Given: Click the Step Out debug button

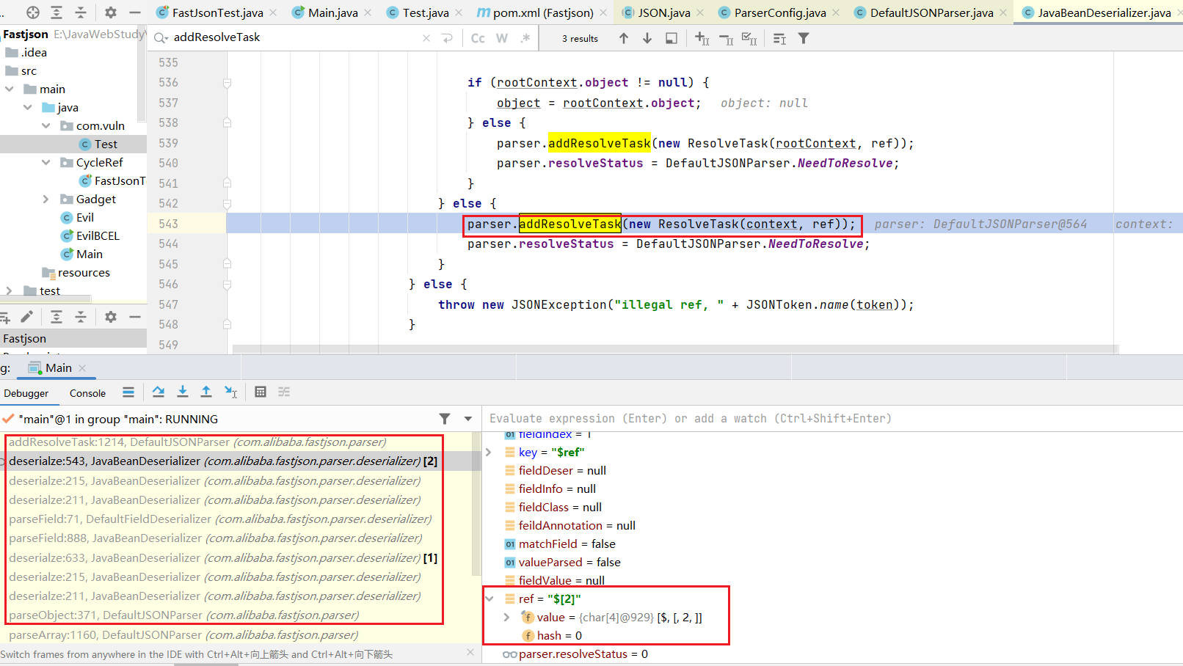Looking at the screenshot, I should point(206,392).
